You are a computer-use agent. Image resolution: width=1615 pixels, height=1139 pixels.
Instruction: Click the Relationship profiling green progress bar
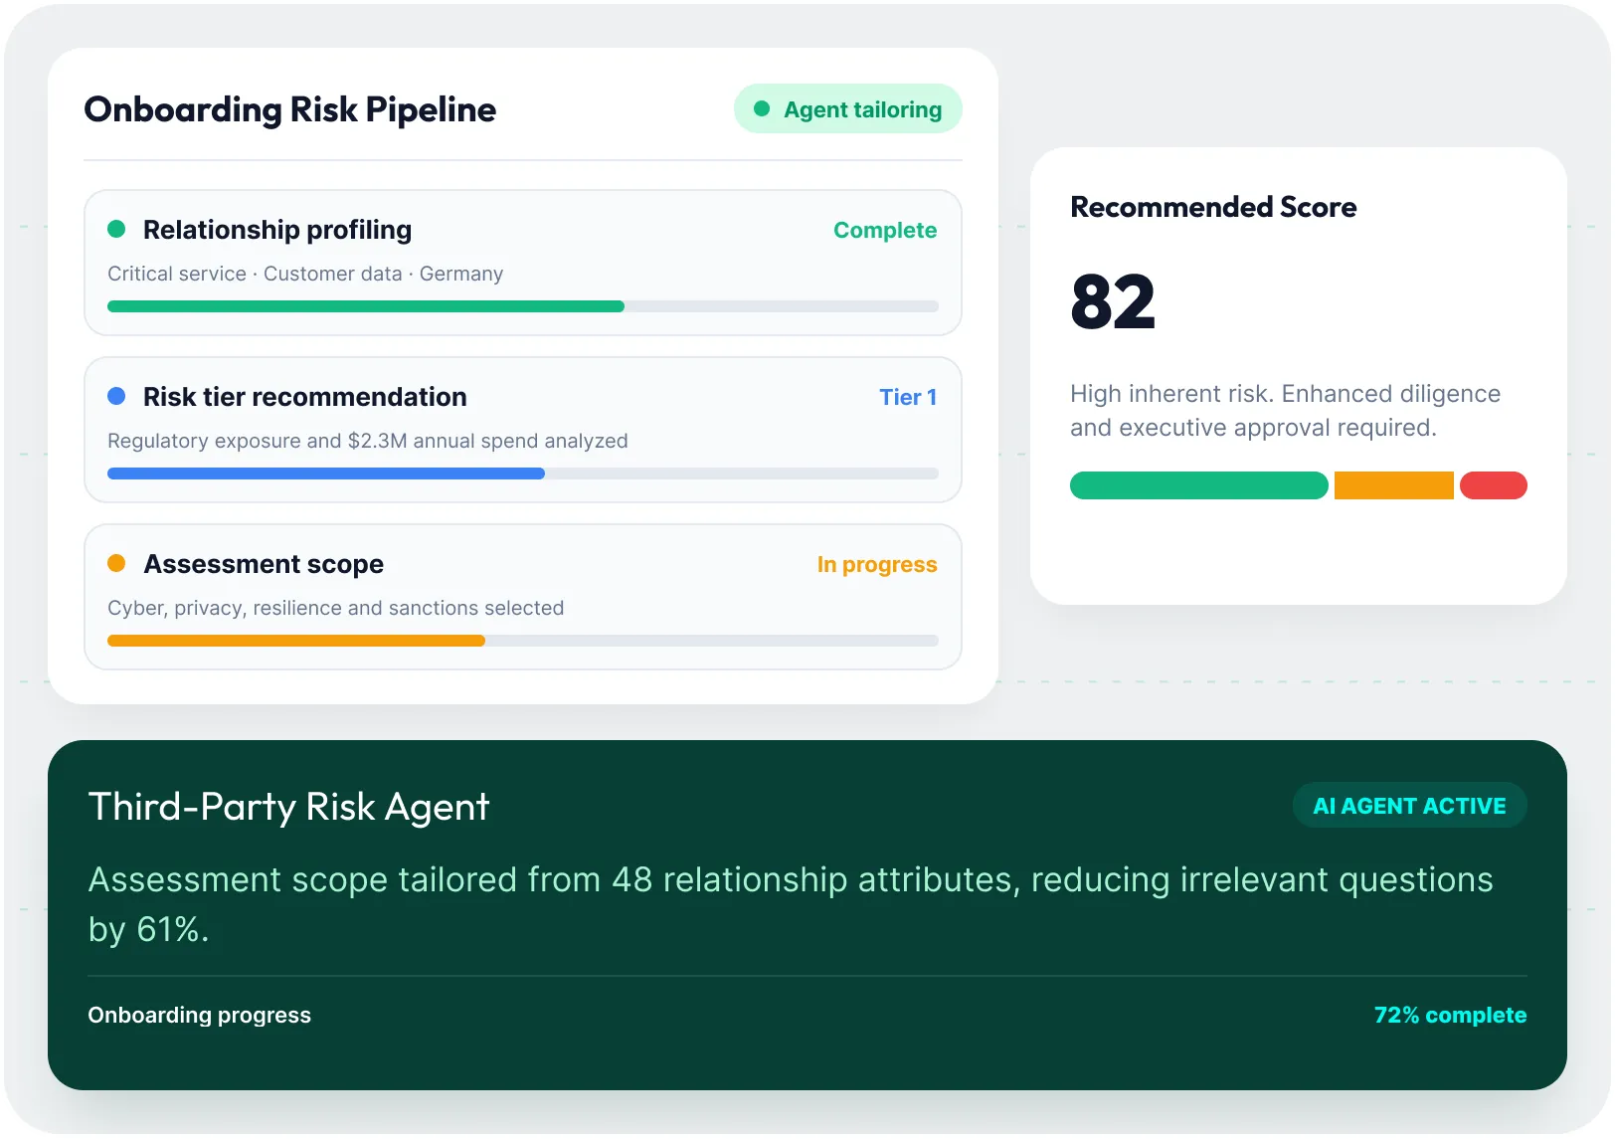[366, 306]
